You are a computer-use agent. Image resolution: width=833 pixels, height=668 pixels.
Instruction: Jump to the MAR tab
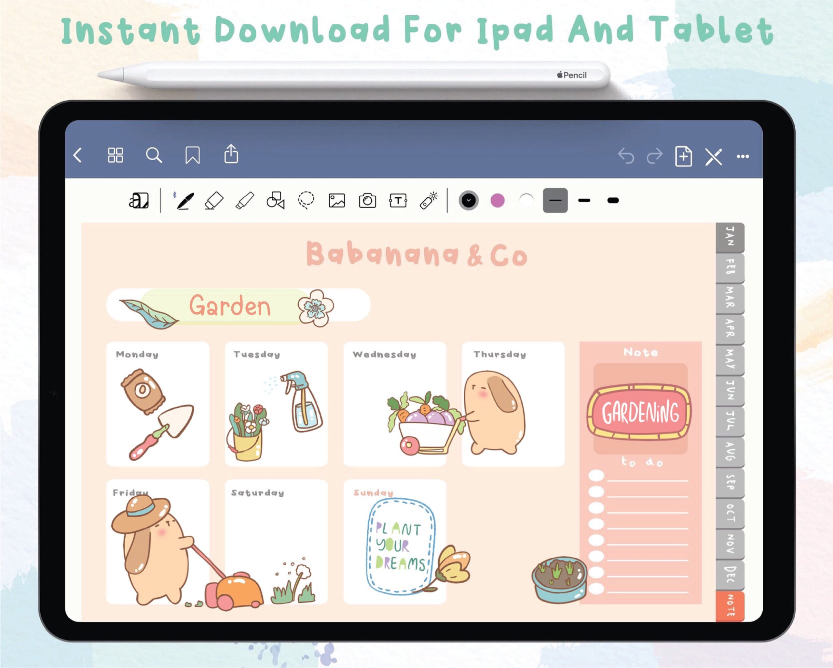[730, 298]
